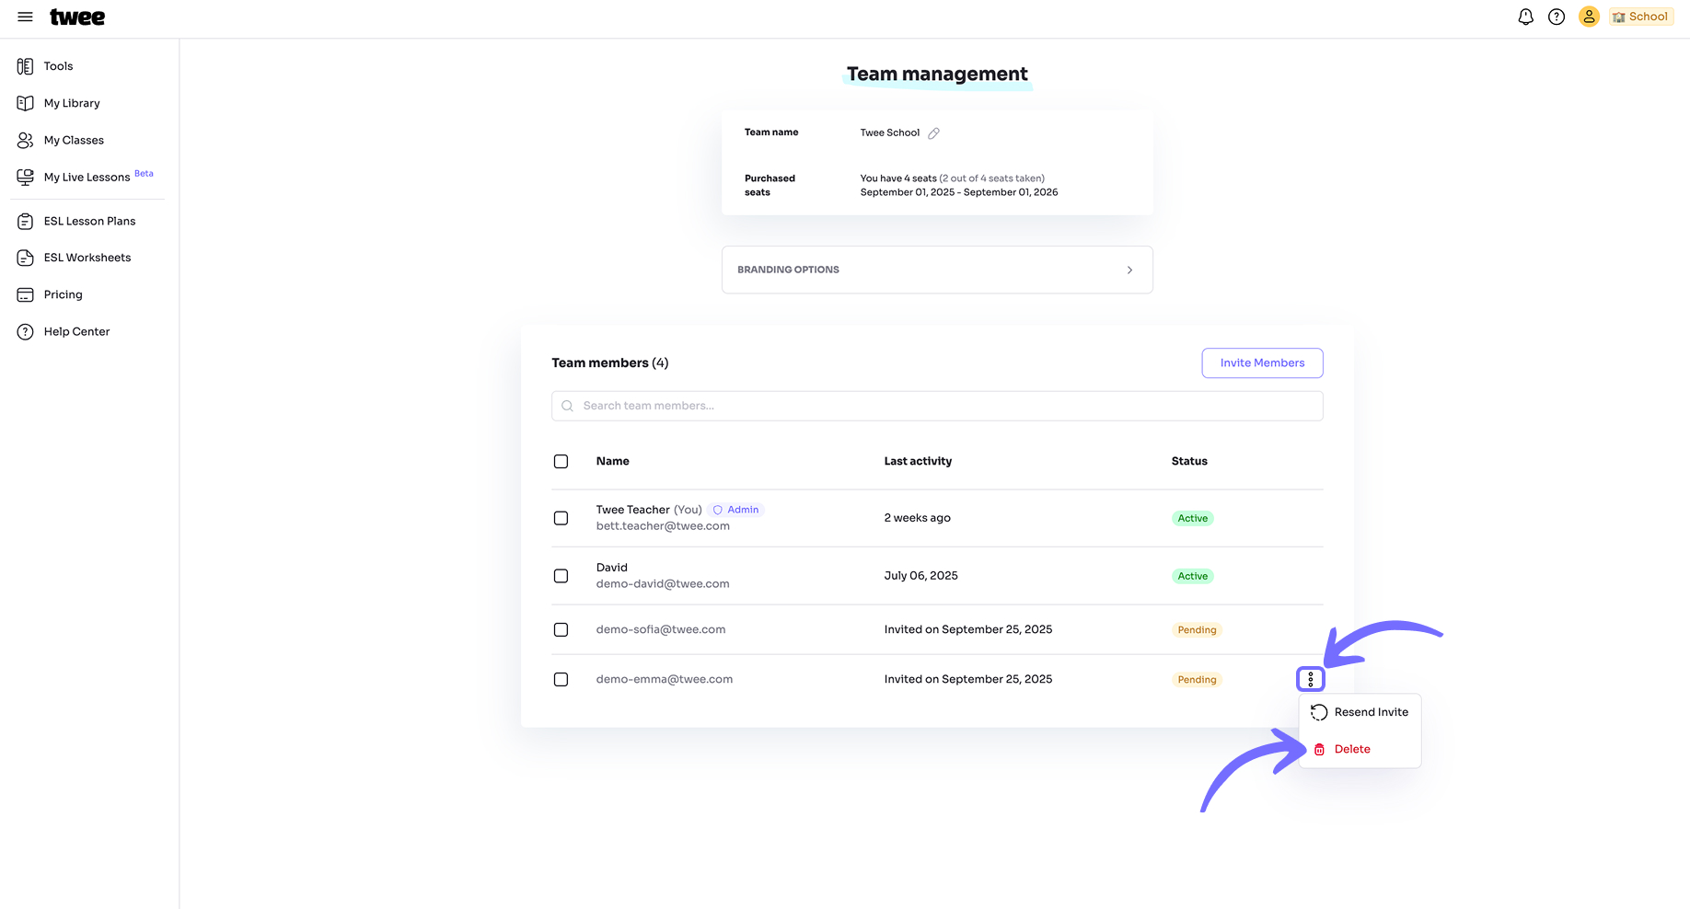Tick the demo-sofia@twee.com checkbox

click(x=561, y=629)
